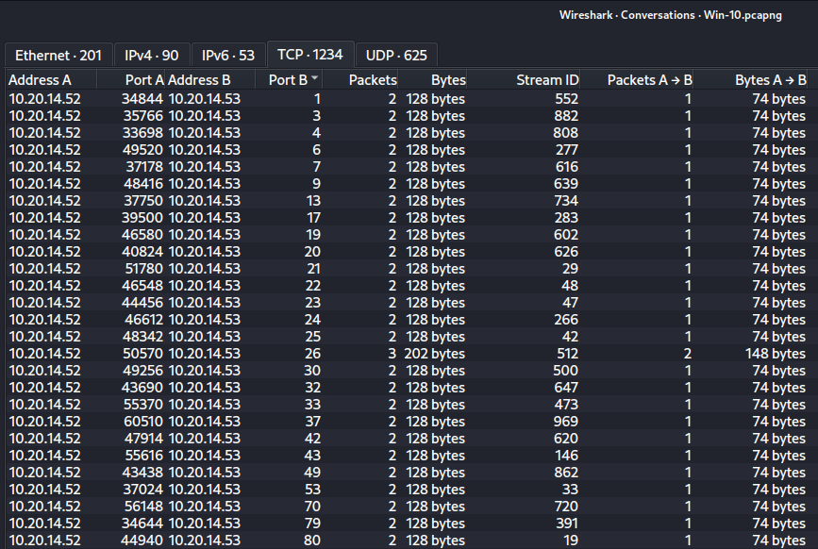Select Port A cell 44456
Screen dimensions: 818x549
142,303
